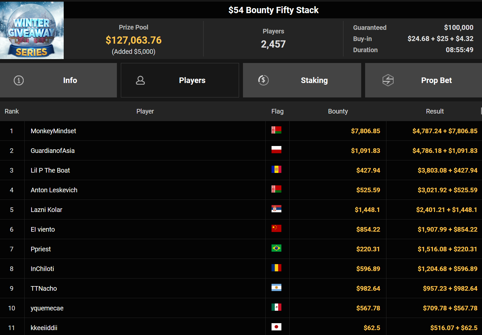Click the Brazil flag next to Ppriest
Image resolution: width=482 pixels, height=335 pixels.
point(276,248)
